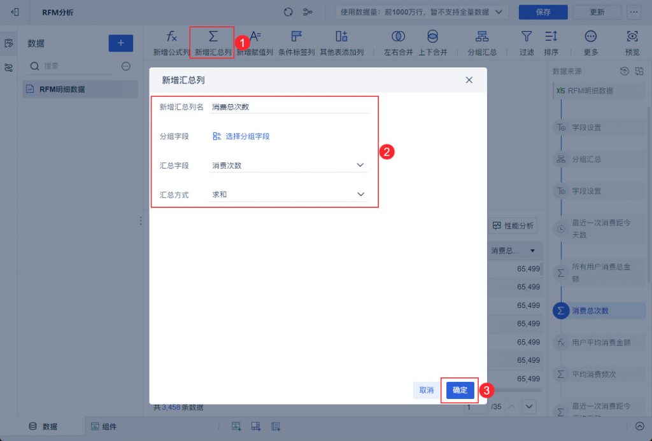
Task: Click the vertical scrollbar of steps panel
Action: tap(649, 195)
